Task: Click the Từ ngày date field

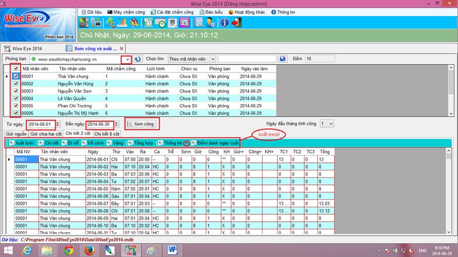Action: 40,124
